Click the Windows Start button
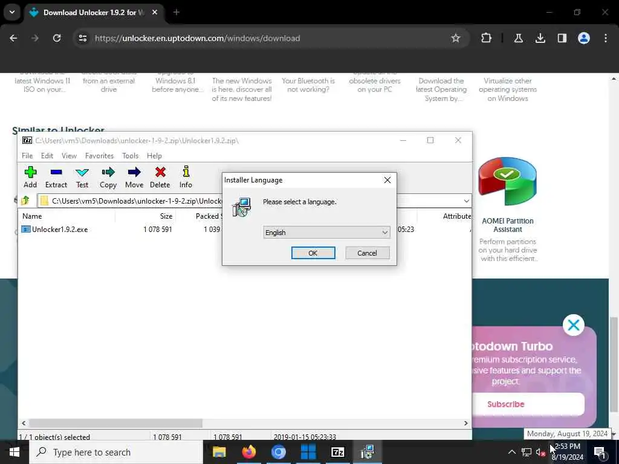 pyautogui.click(x=15, y=452)
